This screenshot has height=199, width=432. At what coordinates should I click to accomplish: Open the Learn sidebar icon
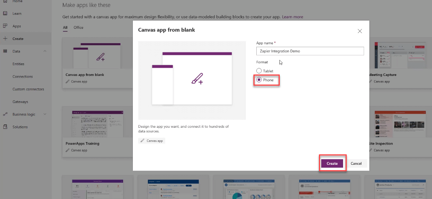click(5, 13)
